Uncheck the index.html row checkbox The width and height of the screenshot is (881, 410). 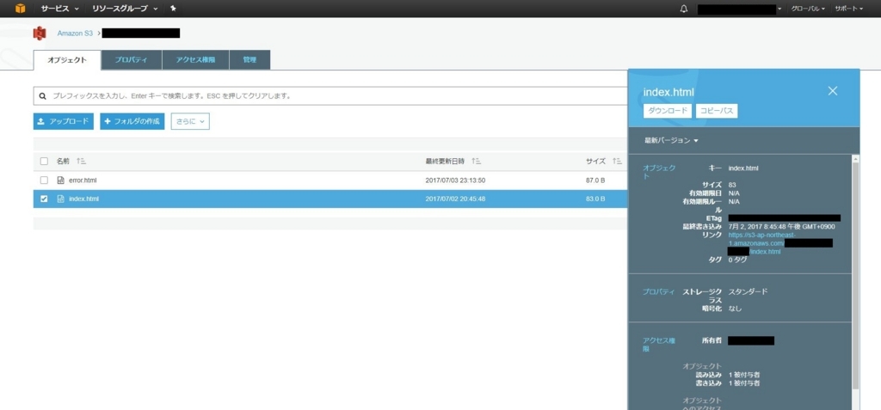tap(45, 199)
